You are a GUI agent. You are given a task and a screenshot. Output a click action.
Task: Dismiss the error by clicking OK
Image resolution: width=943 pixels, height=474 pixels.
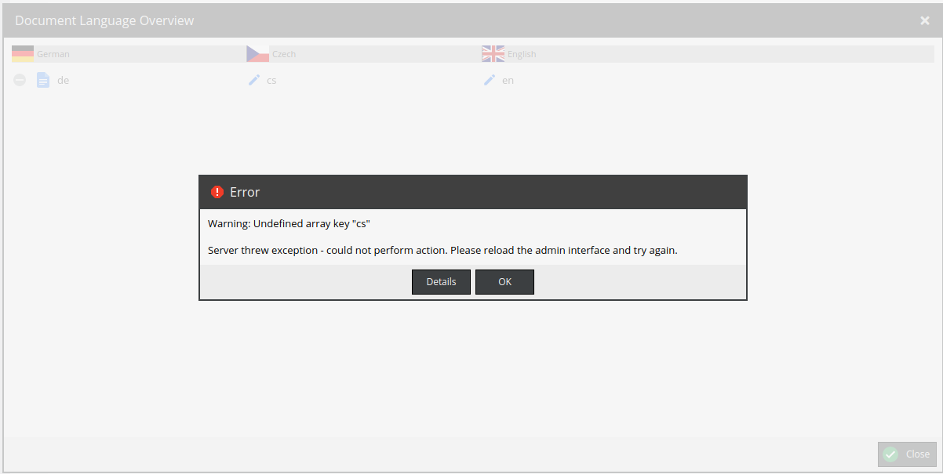click(504, 281)
